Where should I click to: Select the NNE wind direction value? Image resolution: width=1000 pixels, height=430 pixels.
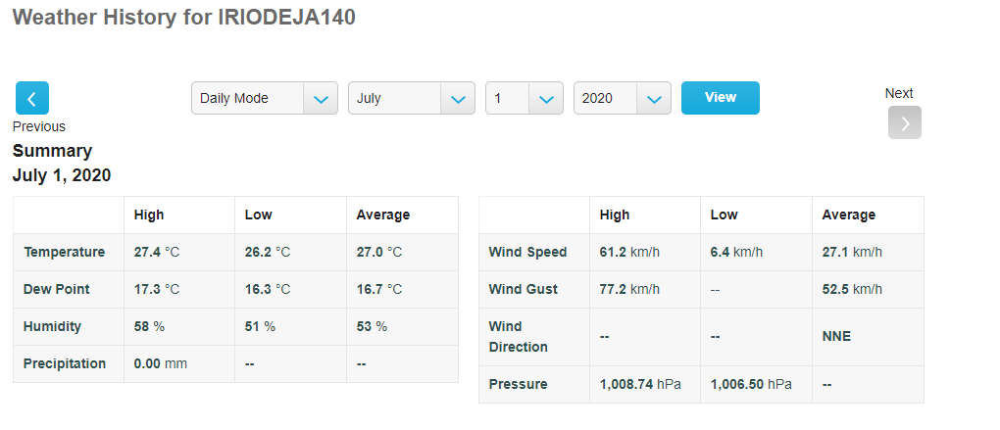836,336
